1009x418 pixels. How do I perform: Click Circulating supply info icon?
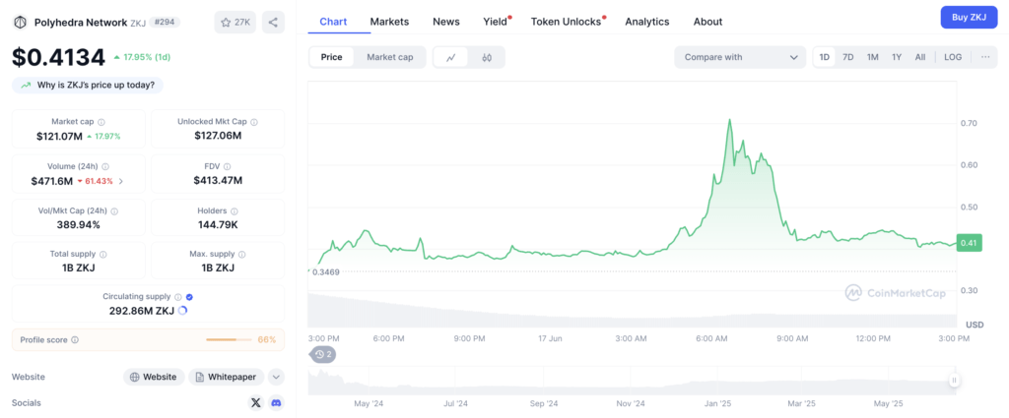[x=177, y=297]
